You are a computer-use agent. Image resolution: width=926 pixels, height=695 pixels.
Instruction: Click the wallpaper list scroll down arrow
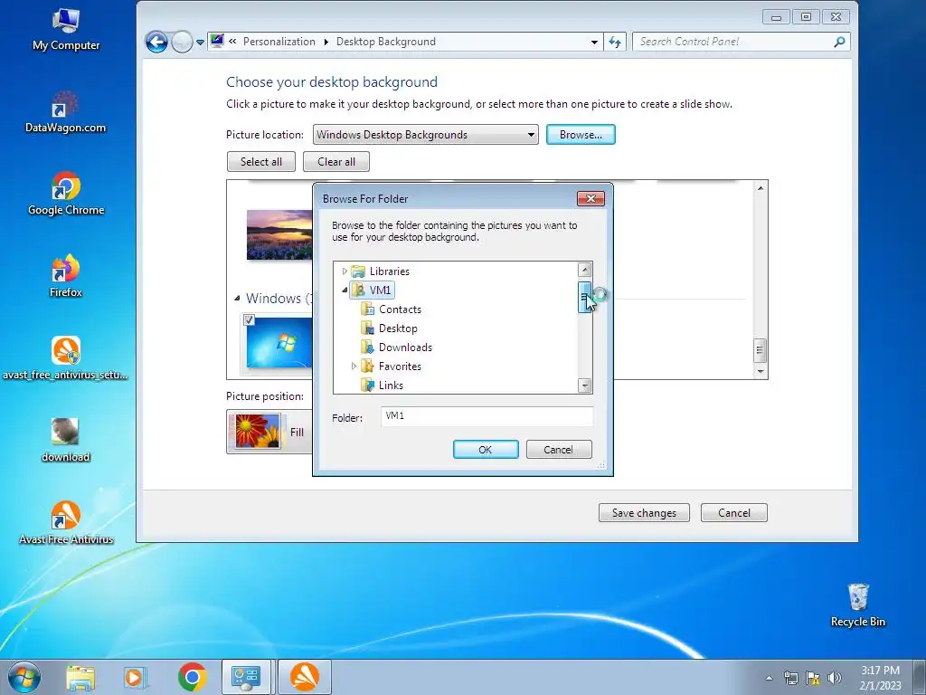(x=761, y=371)
